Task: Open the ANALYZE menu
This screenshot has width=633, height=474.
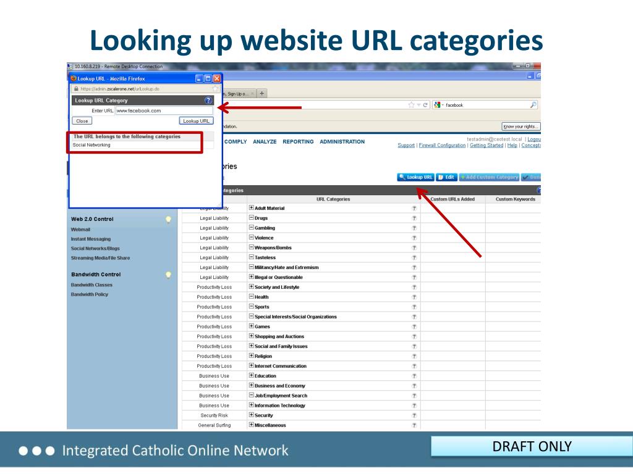Action: 265,141
